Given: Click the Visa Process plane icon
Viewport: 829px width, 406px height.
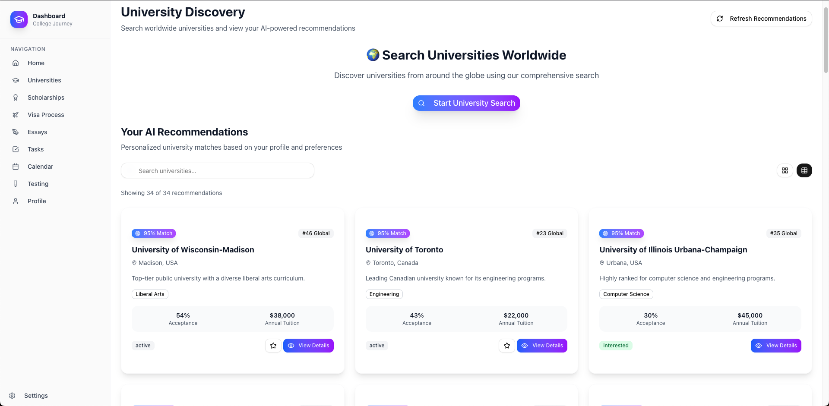Looking at the screenshot, I should 16,115.
